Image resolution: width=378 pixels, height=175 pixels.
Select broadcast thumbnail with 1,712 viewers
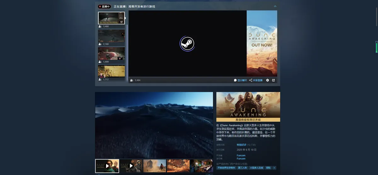pos(112,71)
